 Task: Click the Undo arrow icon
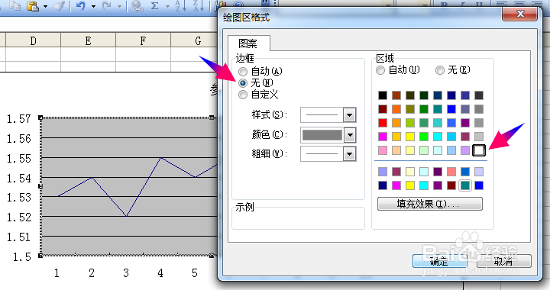(81, 5)
